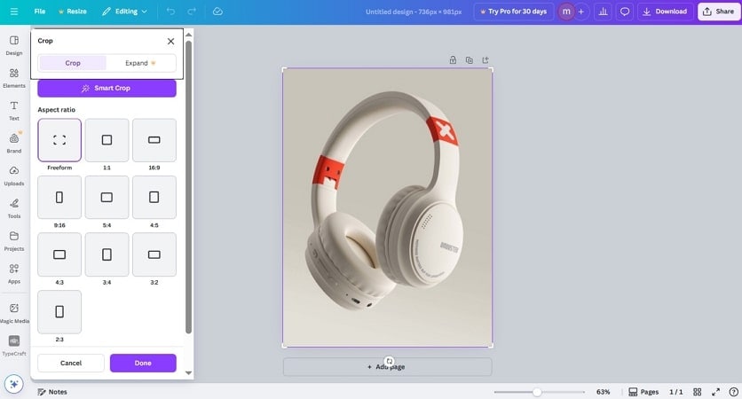This screenshot has width=742, height=399.
Task: Add collaborator with plus icon
Action: (581, 12)
